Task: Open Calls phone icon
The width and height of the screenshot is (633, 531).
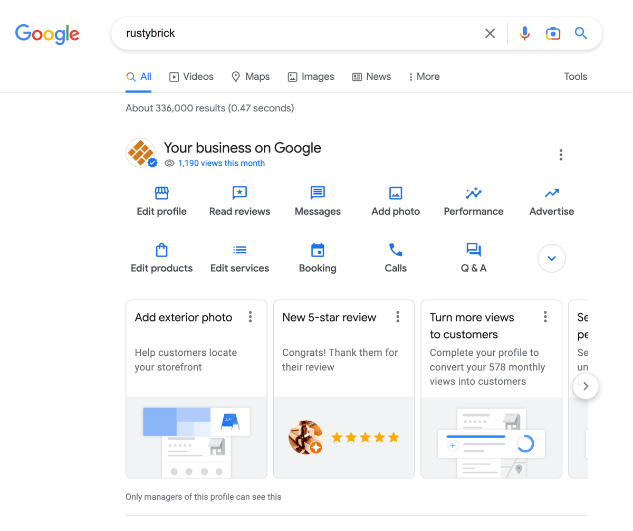Action: click(x=396, y=250)
